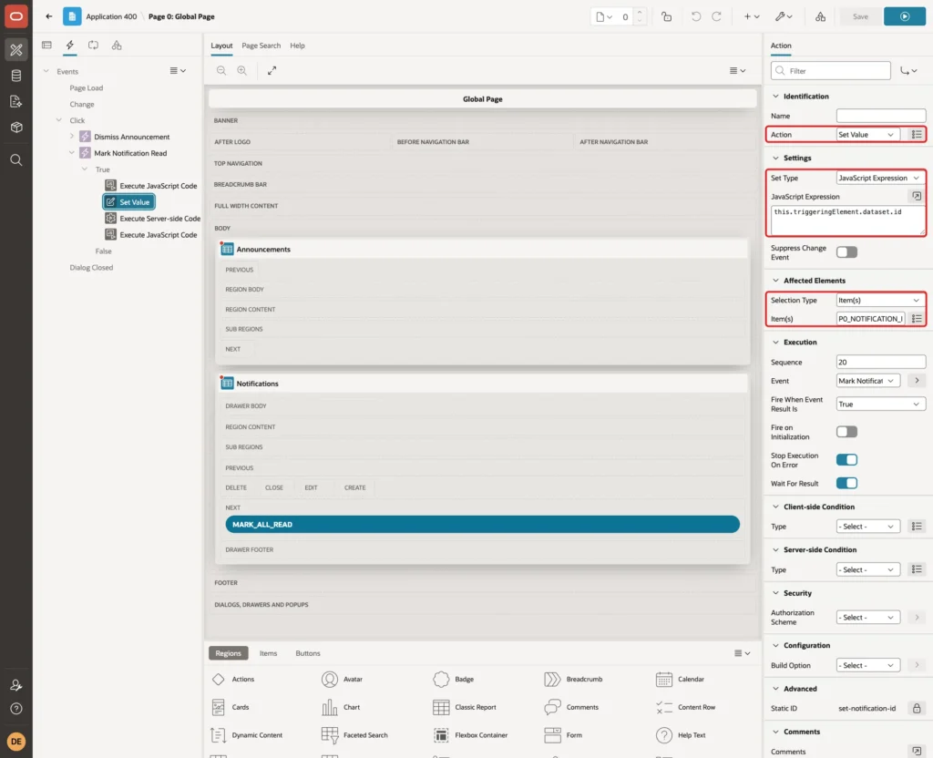Select the Execute Server-side Code action
933x758 pixels.
[153, 219]
